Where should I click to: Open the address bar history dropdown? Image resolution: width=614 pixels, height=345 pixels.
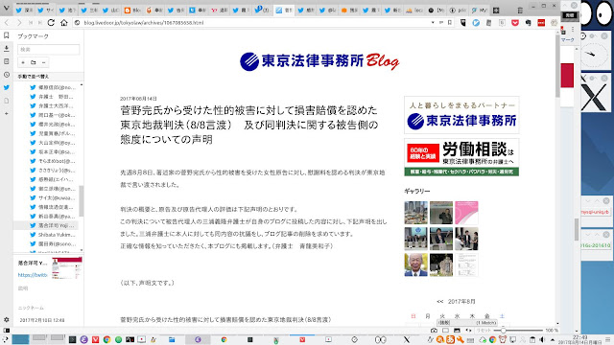point(433,23)
